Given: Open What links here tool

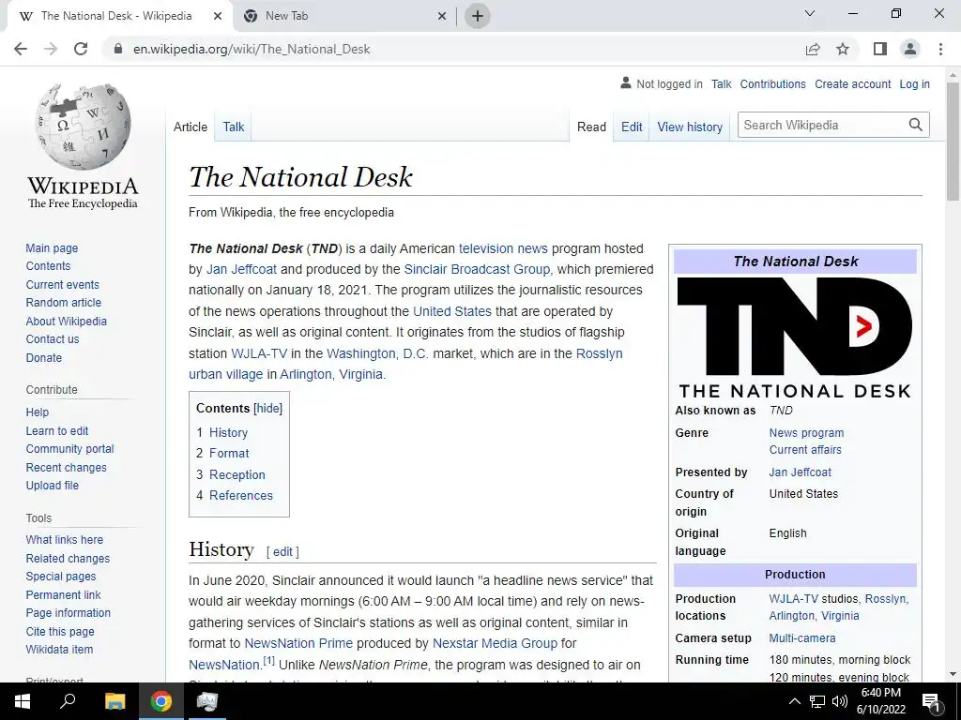Looking at the screenshot, I should [65, 539].
